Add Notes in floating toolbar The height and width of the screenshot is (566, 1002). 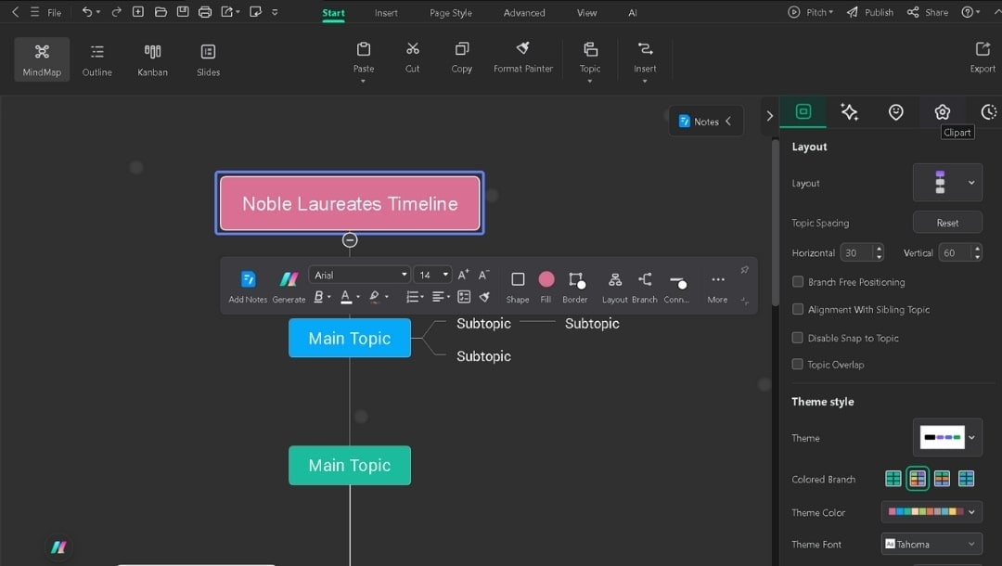pos(248,286)
